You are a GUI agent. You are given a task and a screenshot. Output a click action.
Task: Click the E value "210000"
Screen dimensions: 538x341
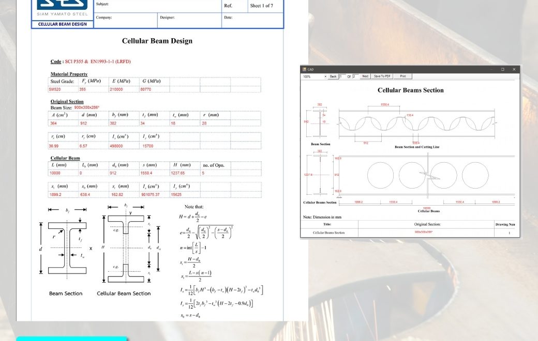116,89
